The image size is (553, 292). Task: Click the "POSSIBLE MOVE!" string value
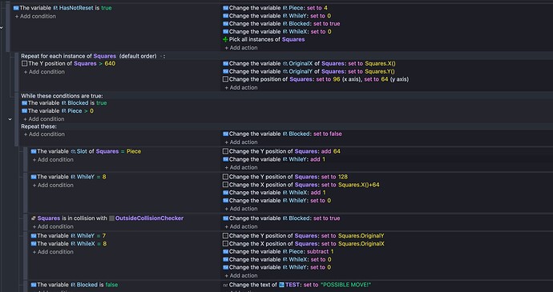click(x=346, y=285)
